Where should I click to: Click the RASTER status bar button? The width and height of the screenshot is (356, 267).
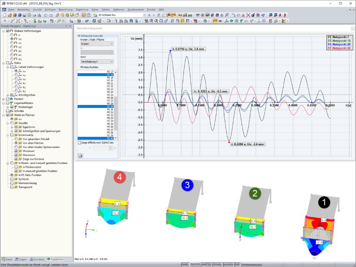pyautogui.click(x=195, y=265)
